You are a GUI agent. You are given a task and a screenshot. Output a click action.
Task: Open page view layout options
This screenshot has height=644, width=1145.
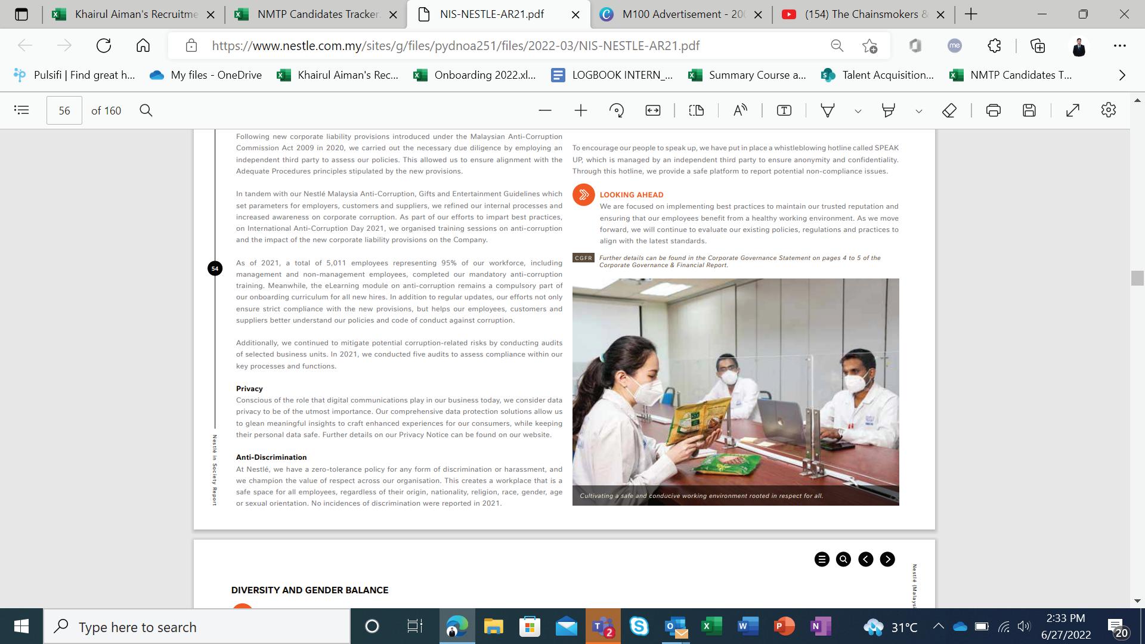click(696, 110)
